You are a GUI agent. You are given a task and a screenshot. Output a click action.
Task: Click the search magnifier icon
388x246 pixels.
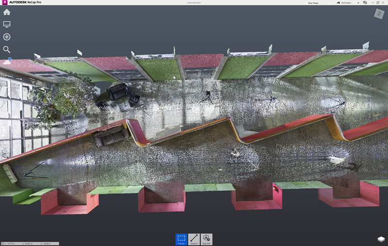[x=7, y=50]
